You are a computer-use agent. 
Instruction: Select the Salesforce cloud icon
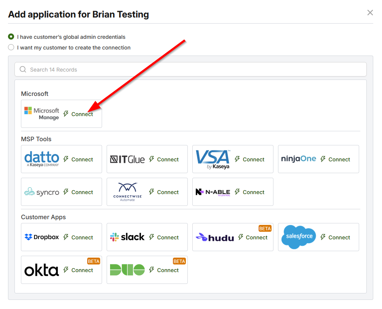click(299, 237)
